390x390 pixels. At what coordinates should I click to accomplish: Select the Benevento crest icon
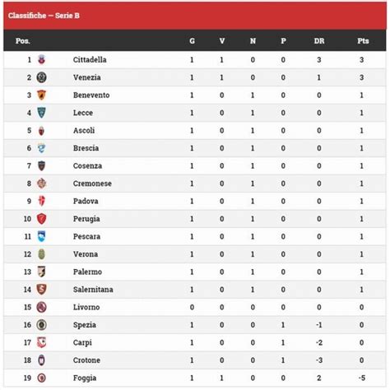tap(41, 95)
